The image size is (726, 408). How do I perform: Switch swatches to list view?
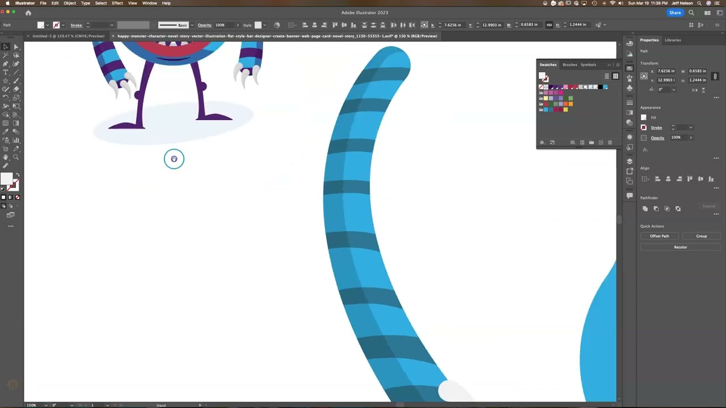pos(607,76)
